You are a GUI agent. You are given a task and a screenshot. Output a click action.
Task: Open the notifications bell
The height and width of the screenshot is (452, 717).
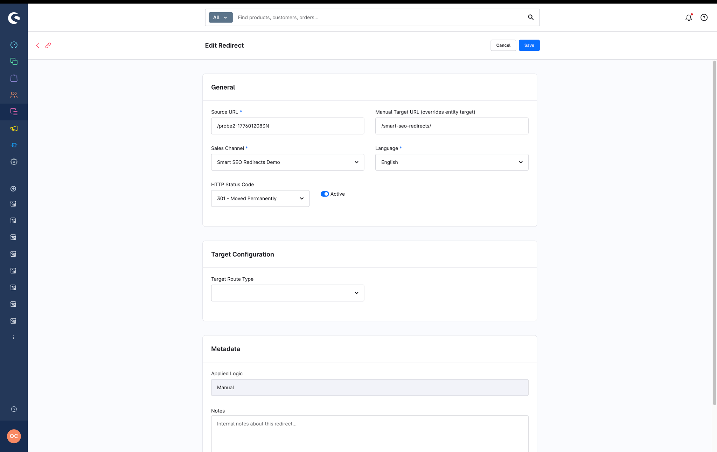(689, 18)
